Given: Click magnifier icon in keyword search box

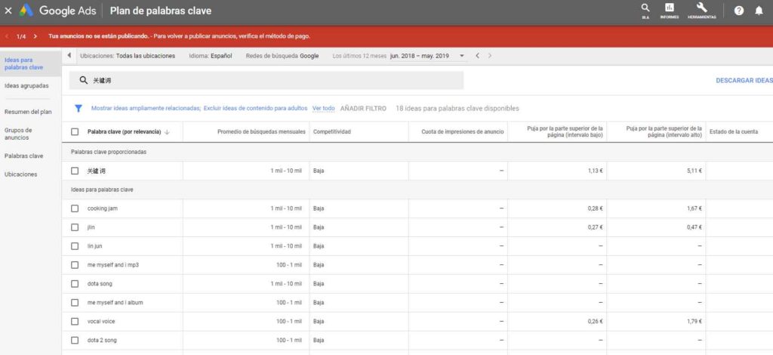Looking at the screenshot, I should point(83,80).
